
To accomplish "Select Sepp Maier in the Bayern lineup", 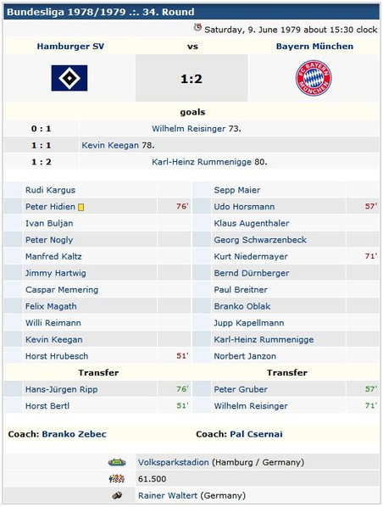I will [x=237, y=190].
